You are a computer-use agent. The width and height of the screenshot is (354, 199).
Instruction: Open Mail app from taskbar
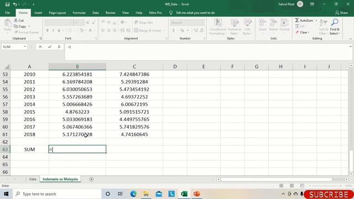159,194
